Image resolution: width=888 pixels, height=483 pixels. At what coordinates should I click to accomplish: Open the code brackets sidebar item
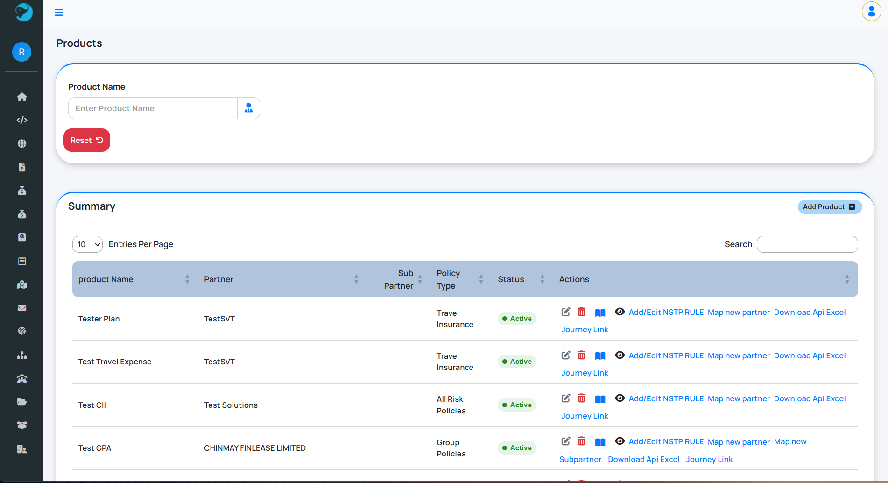click(x=22, y=120)
